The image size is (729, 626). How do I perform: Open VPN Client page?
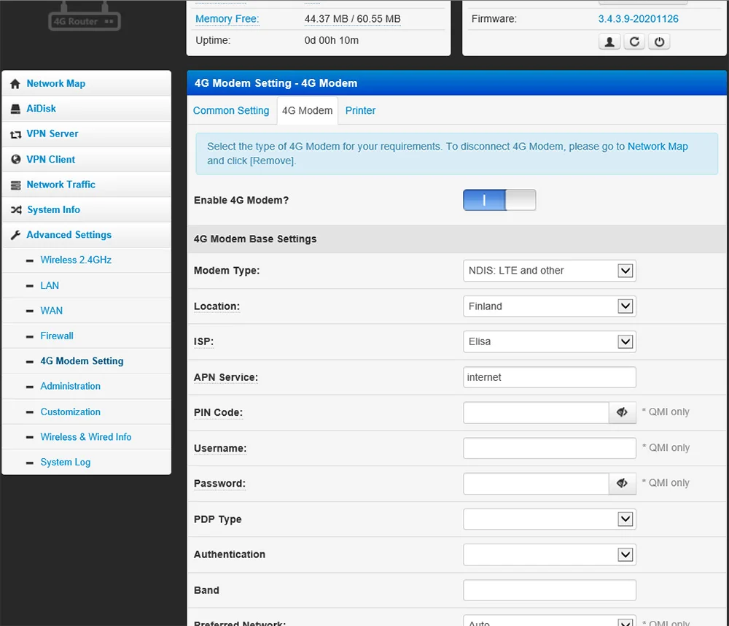click(x=51, y=159)
